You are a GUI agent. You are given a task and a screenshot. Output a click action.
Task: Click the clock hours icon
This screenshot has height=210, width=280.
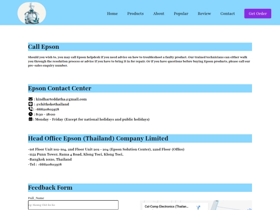tap(31, 114)
